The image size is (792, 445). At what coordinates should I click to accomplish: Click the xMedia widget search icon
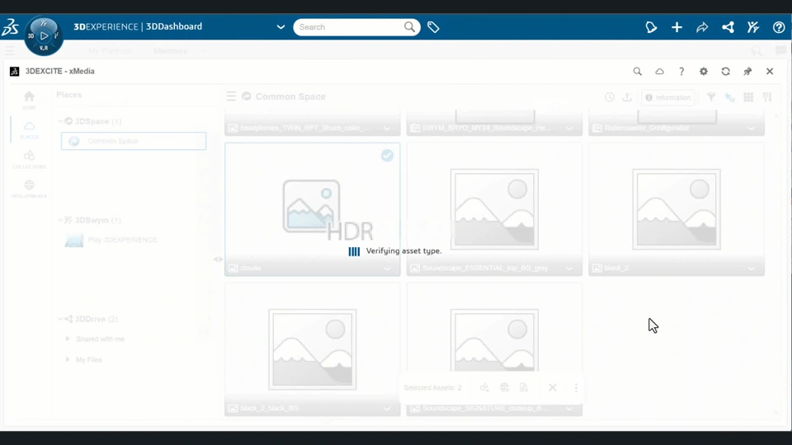coord(638,72)
